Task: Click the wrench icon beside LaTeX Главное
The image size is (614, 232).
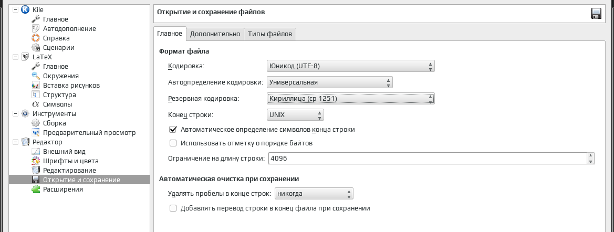Action: pos(36,67)
